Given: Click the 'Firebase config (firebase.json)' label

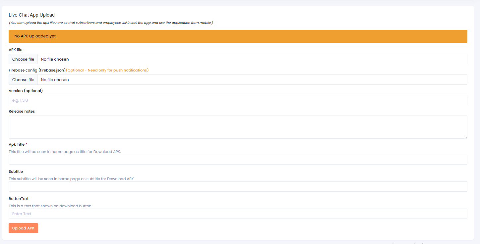Looking at the screenshot, I should coord(37,70).
